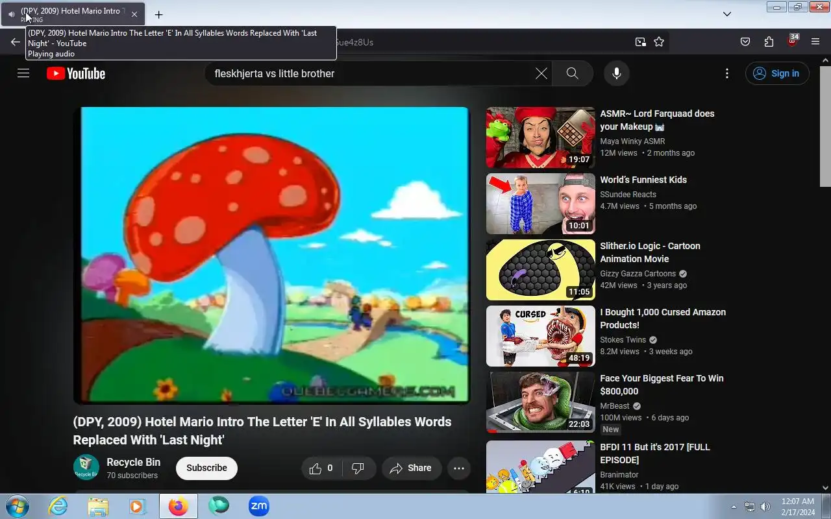This screenshot has height=519, width=831.
Task: Start voice search with microphone
Action: 616,73
